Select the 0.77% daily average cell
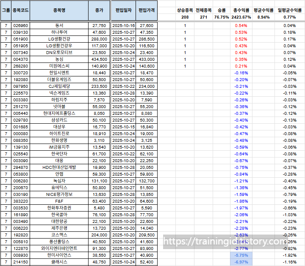The image size is (305, 266). click(x=290, y=17)
